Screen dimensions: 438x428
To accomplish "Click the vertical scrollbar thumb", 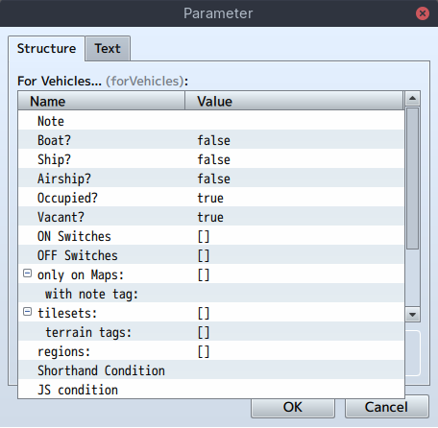I will [x=412, y=178].
